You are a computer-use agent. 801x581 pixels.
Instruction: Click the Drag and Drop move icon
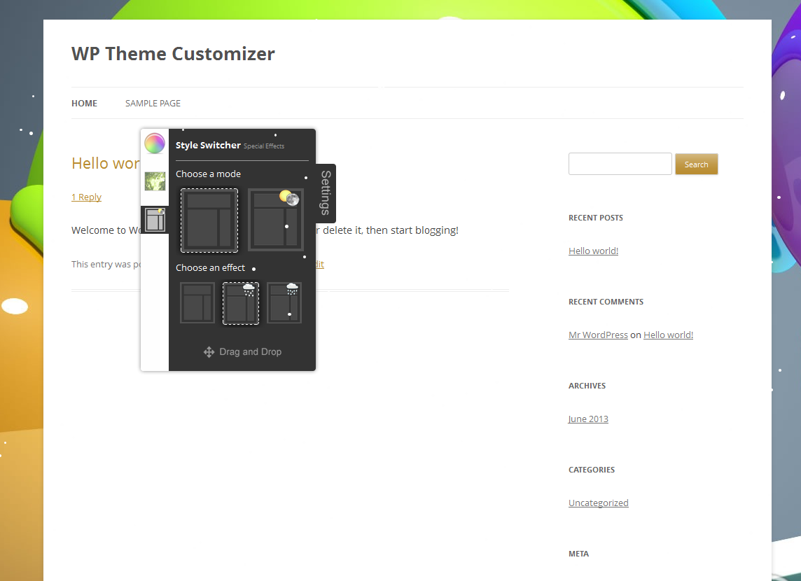coord(209,352)
